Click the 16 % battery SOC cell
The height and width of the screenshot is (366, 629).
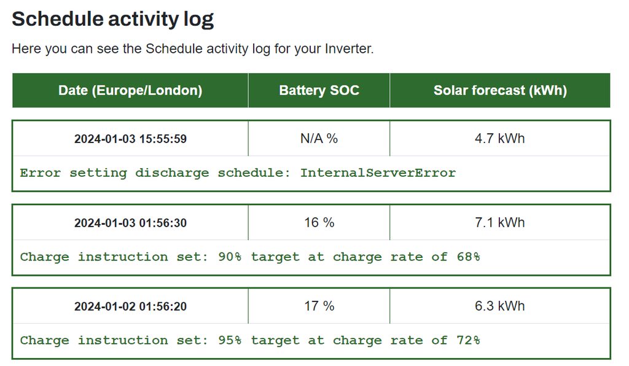(x=319, y=222)
